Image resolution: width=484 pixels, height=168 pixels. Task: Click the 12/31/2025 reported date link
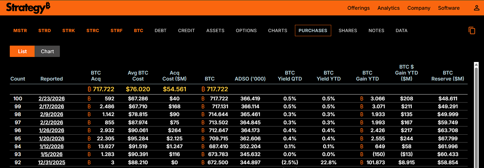pyautogui.click(x=51, y=163)
